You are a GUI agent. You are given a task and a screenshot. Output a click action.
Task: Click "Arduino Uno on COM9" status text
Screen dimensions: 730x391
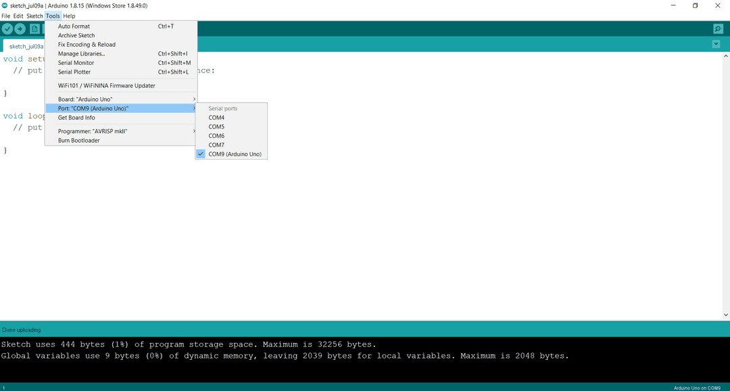697,388
